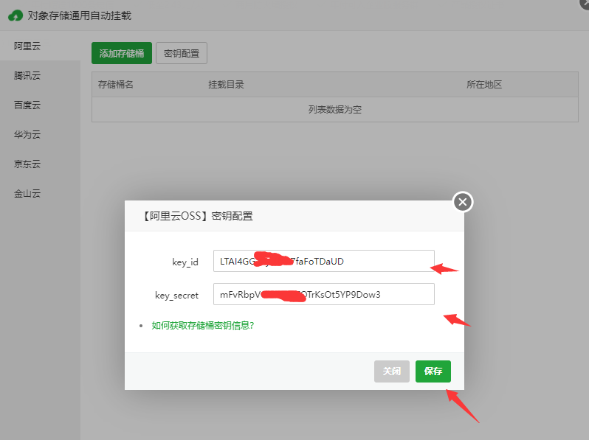
Task: Click the key_secret field label
Action: (176, 296)
